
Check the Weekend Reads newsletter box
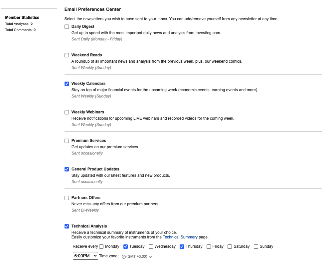point(67,55)
